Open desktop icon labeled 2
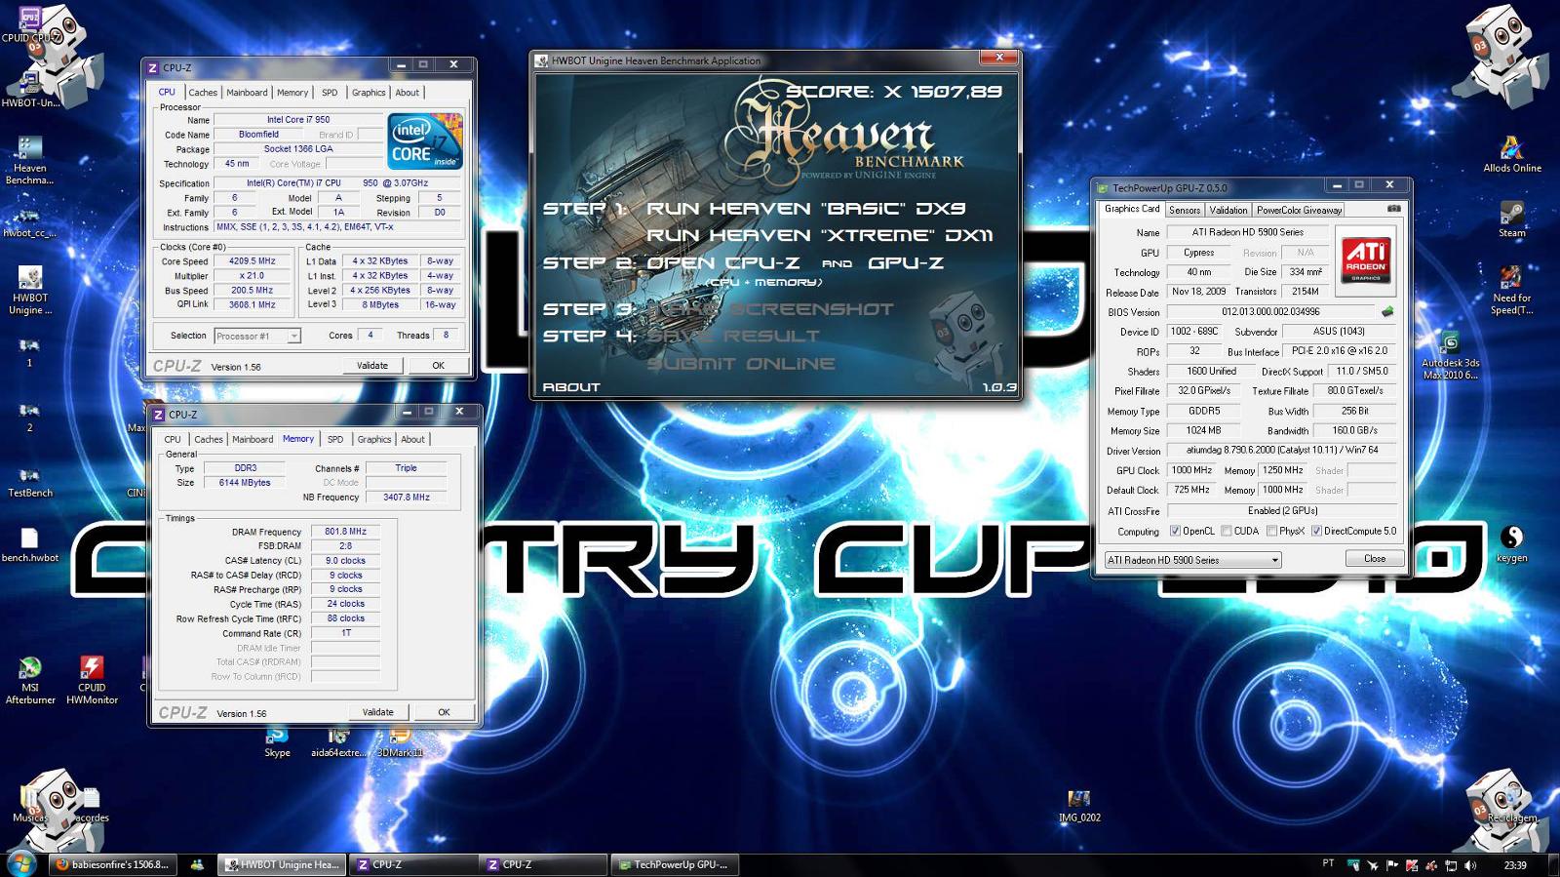The height and width of the screenshot is (877, 1560). 29,418
